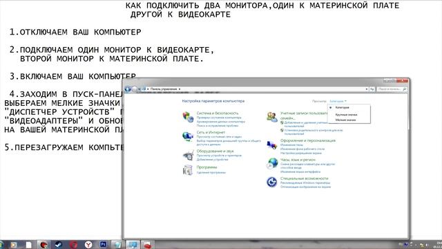Click 'Оптимизация изображения на экране' link
This screenshot has height=249, width=442.
click(305, 187)
